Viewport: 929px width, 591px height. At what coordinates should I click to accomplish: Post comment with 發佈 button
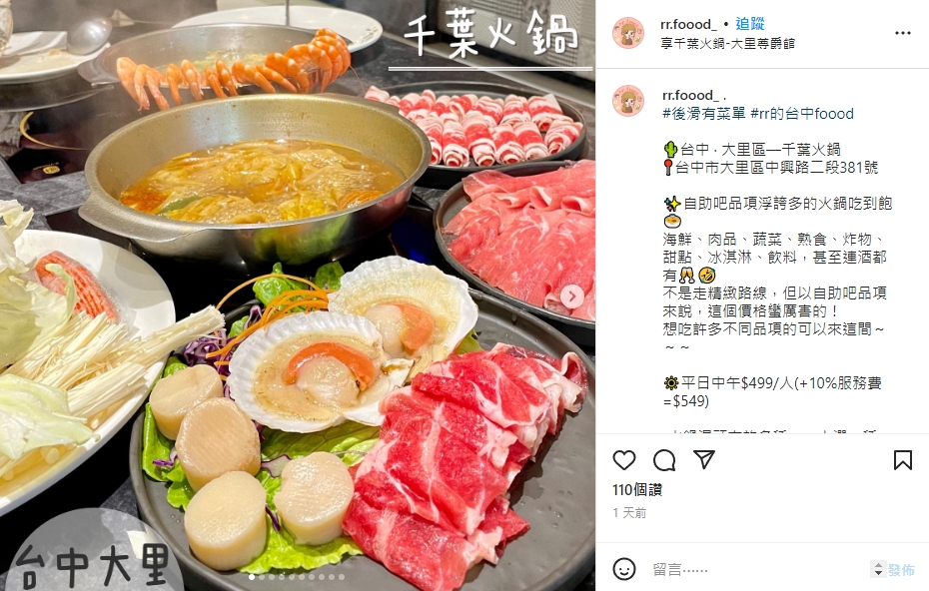(901, 570)
